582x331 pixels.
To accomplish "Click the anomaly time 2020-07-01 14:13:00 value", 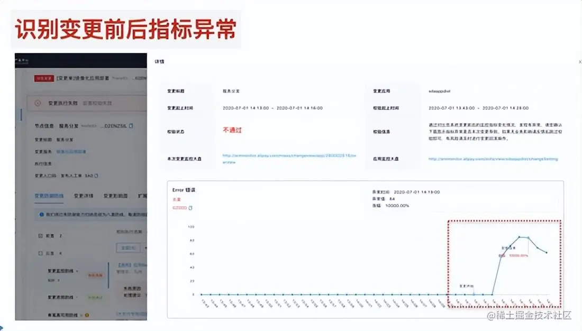I will click(416, 192).
